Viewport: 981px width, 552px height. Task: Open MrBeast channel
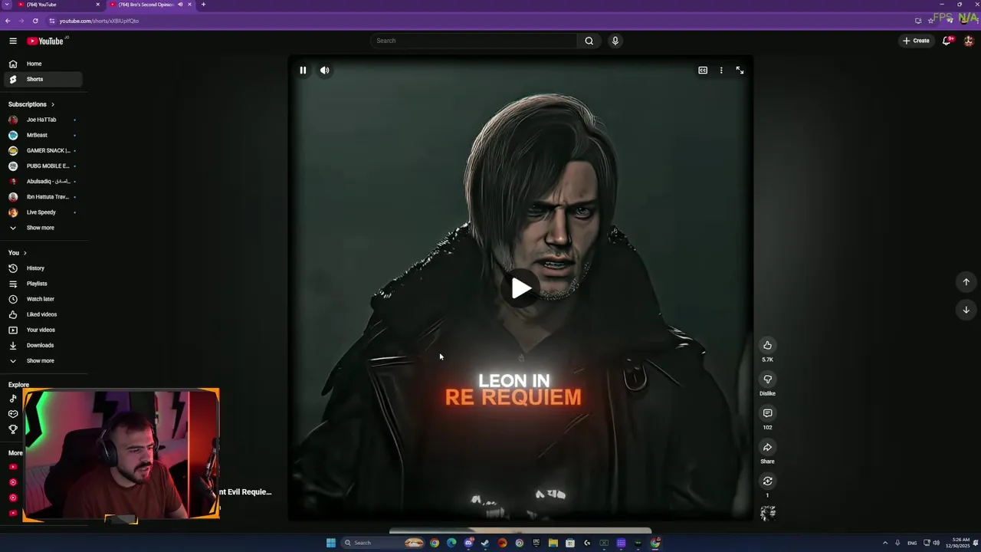click(x=43, y=135)
